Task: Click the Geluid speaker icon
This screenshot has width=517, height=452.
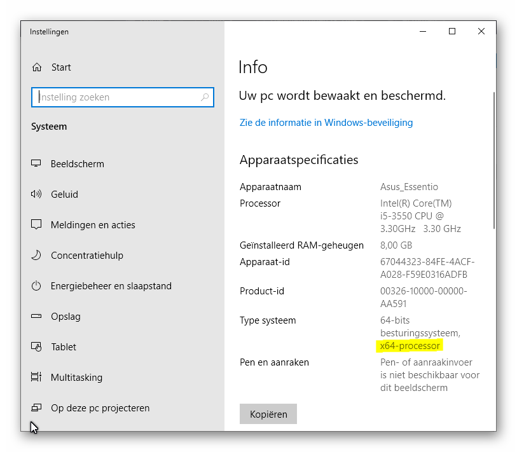Action: click(x=36, y=194)
